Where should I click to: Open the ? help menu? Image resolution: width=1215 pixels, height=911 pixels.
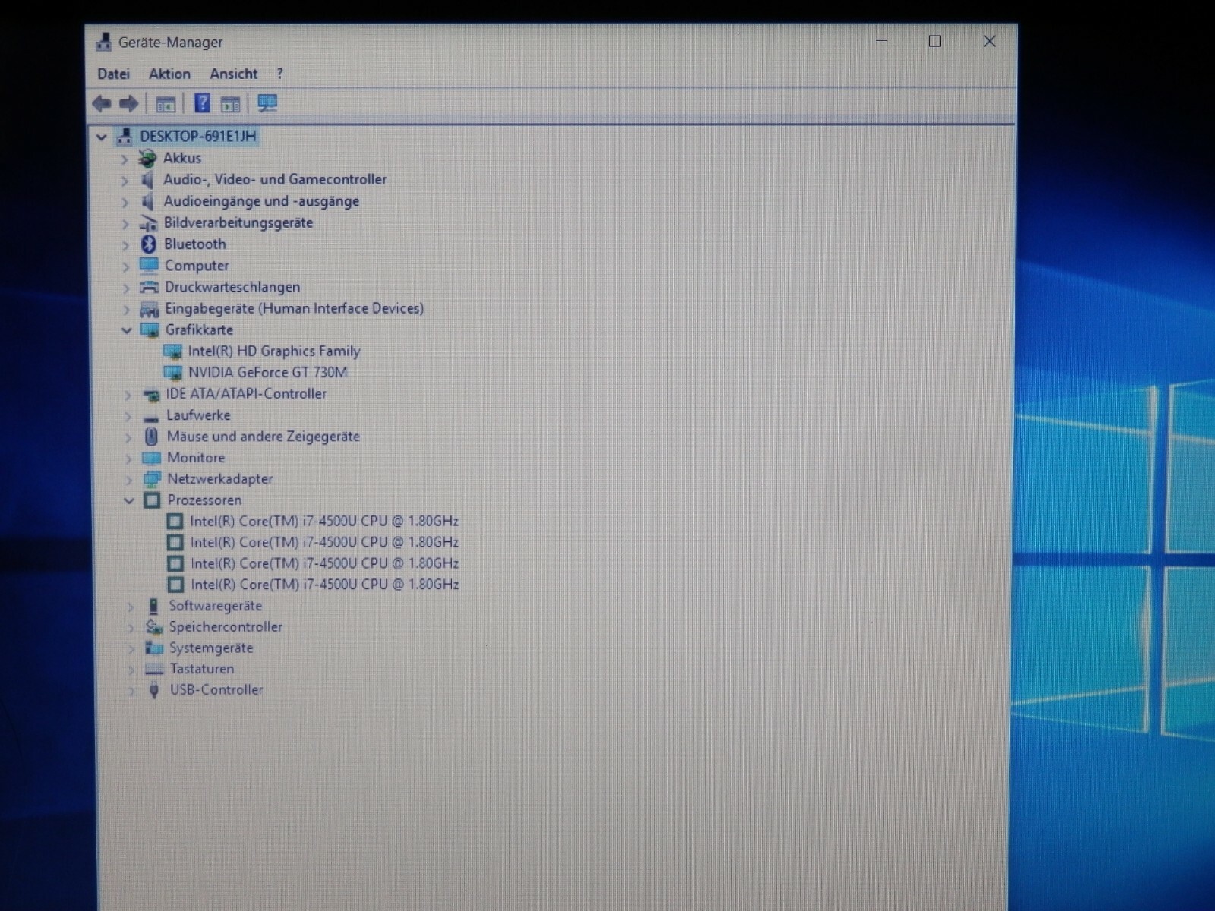coord(279,74)
